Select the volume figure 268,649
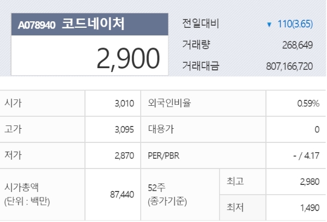The width and height of the screenshot is (327, 222). pos(298,46)
